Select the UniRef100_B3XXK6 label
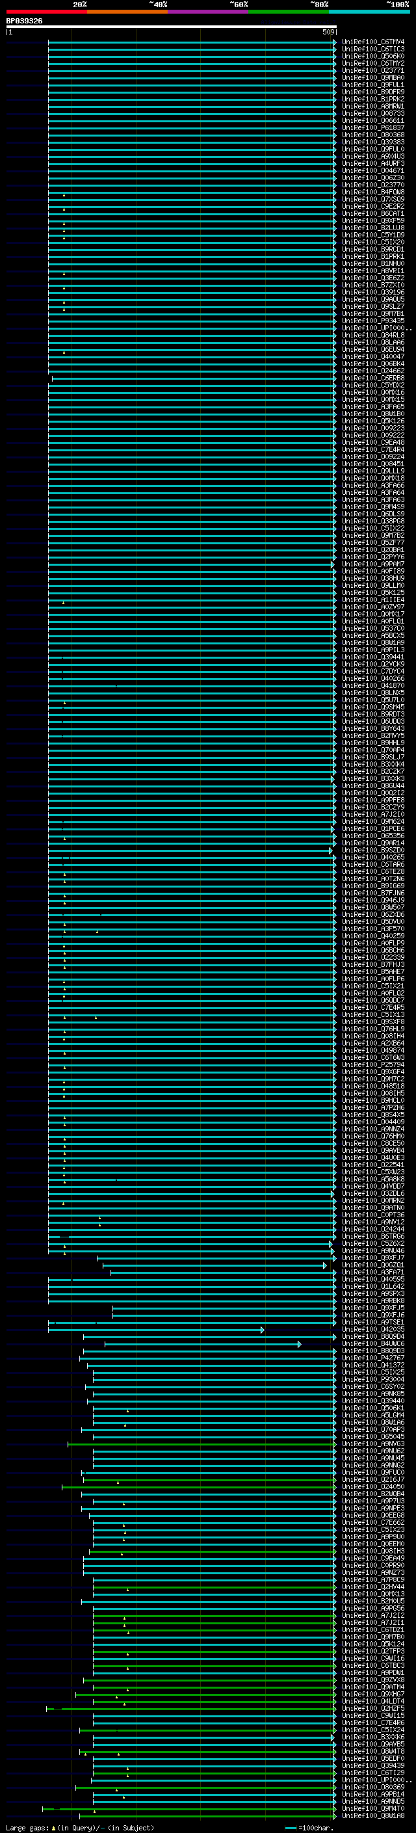The width and height of the screenshot is (416, 1833). [x=373, y=1737]
